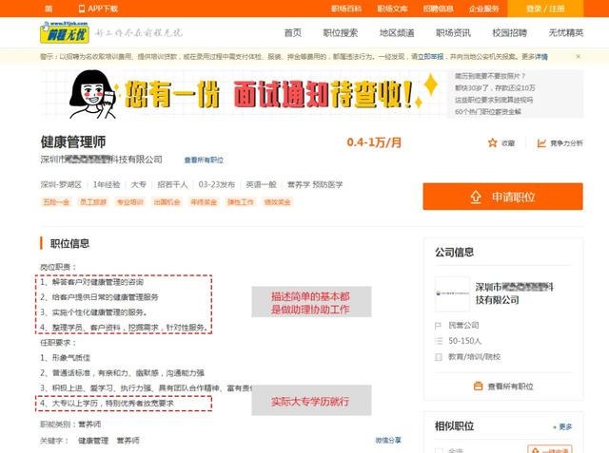Click the 登录 / 注册 button
This screenshot has height=453, width=609.
coord(545,9)
